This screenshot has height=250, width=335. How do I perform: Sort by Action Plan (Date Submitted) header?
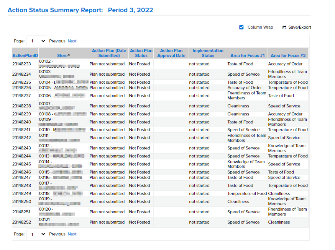click(x=108, y=52)
